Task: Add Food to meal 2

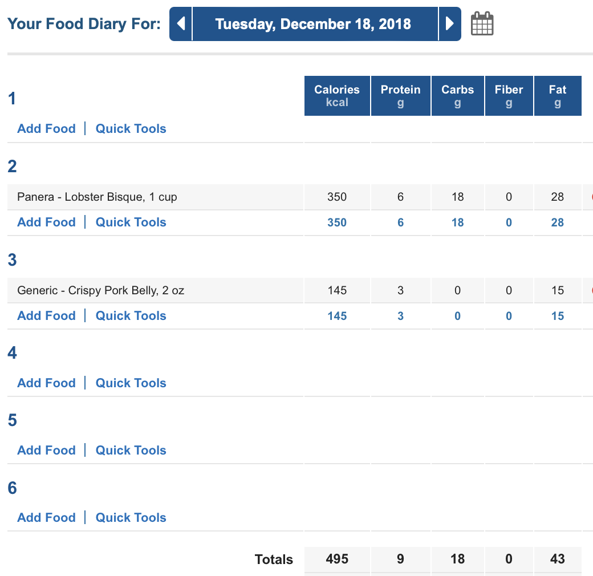Action: pos(47,222)
